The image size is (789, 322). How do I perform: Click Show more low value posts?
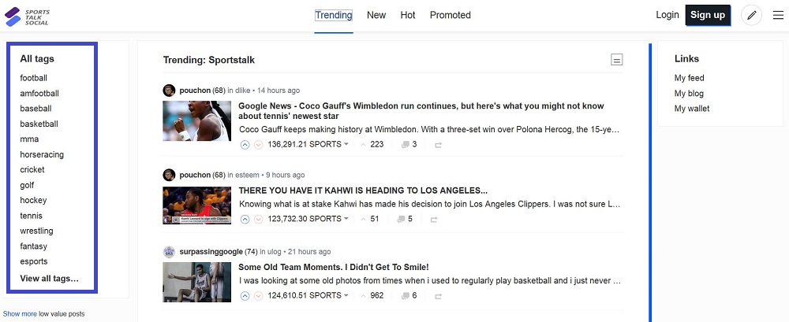tap(20, 313)
